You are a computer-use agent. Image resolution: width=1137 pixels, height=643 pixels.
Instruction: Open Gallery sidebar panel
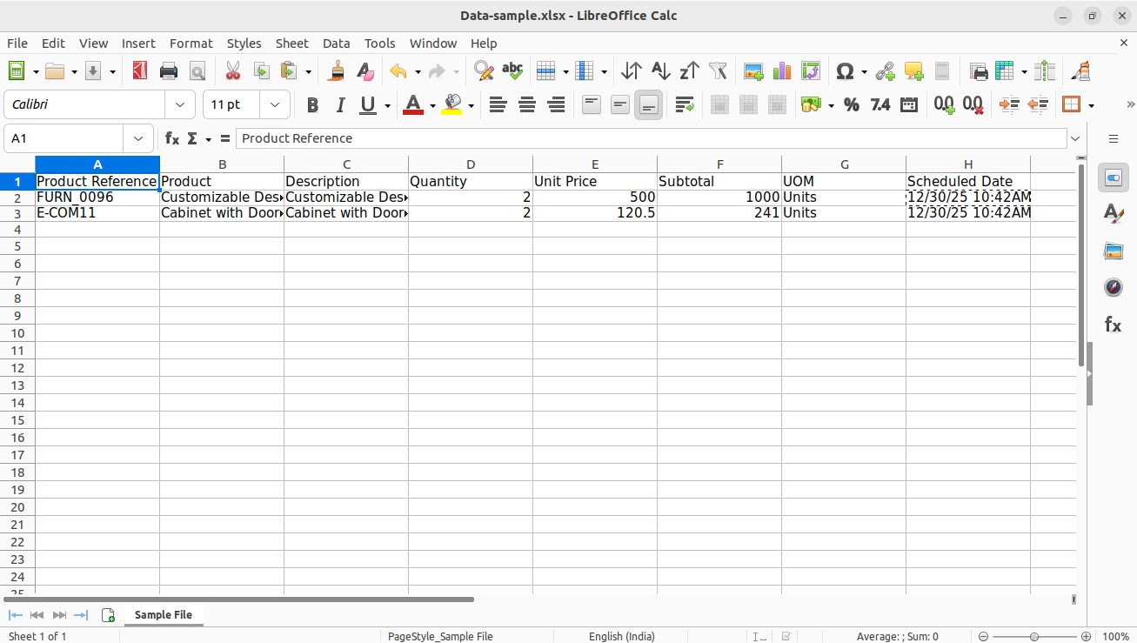pos(1114,251)
